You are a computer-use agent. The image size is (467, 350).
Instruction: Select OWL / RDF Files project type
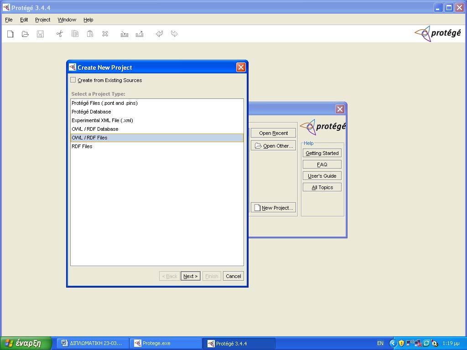tap(157, 138)
